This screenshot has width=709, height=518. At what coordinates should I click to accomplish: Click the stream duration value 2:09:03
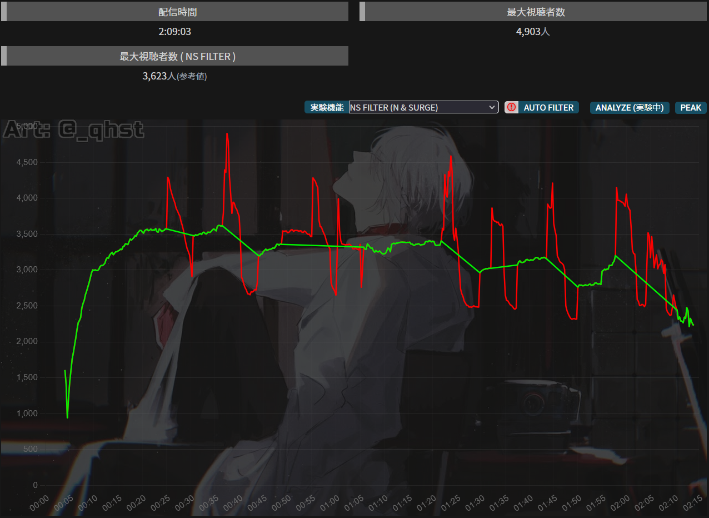pos(174,32)
